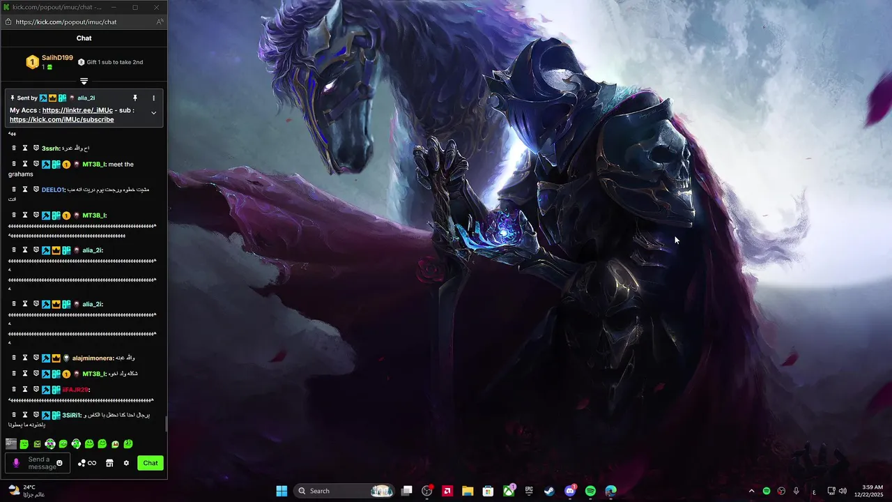
Task: Open Microsoft Edge from taskbar
Action: (611, 491)
